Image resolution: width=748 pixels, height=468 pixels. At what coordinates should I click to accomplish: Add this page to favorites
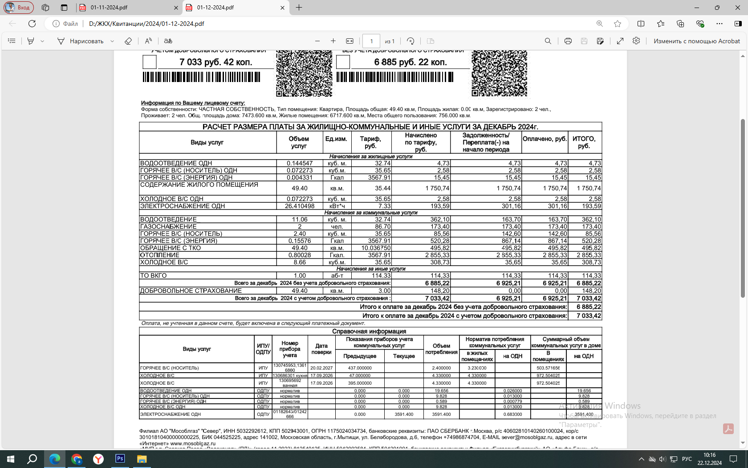[618, 24]
